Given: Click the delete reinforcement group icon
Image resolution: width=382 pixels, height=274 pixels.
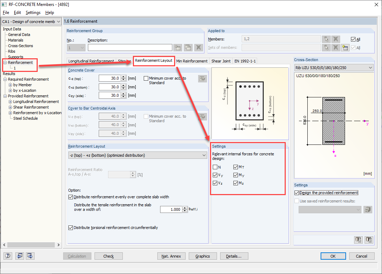Looking at the screenshot, I should pyautogui.click(x=199, y=47).
